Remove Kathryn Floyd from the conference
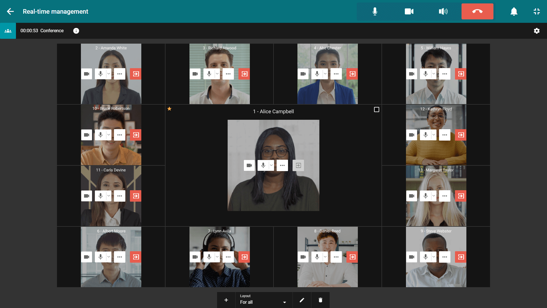This screenshot has width=547, height=308. pos(461,135)
